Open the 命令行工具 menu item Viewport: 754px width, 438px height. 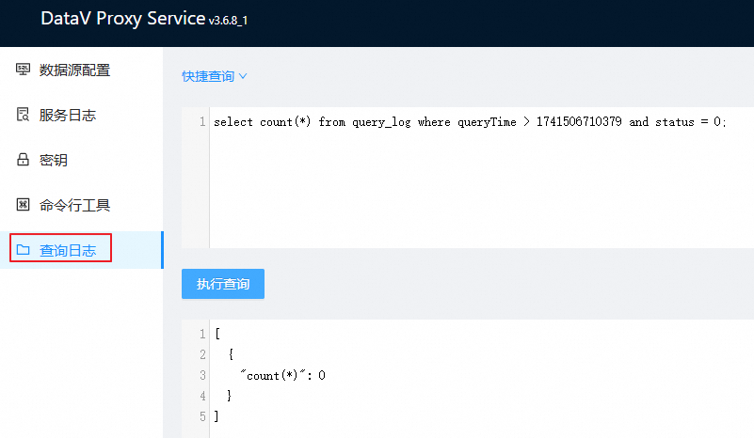pos(81,205)
